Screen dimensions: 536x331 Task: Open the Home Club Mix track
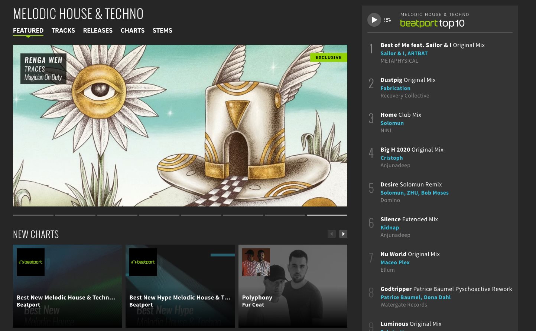coord(401,115)
